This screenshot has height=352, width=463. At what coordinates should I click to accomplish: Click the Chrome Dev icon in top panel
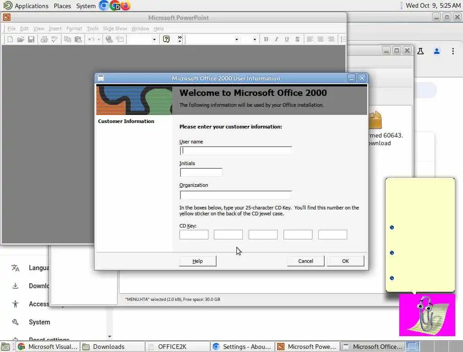tap(114, 5)
